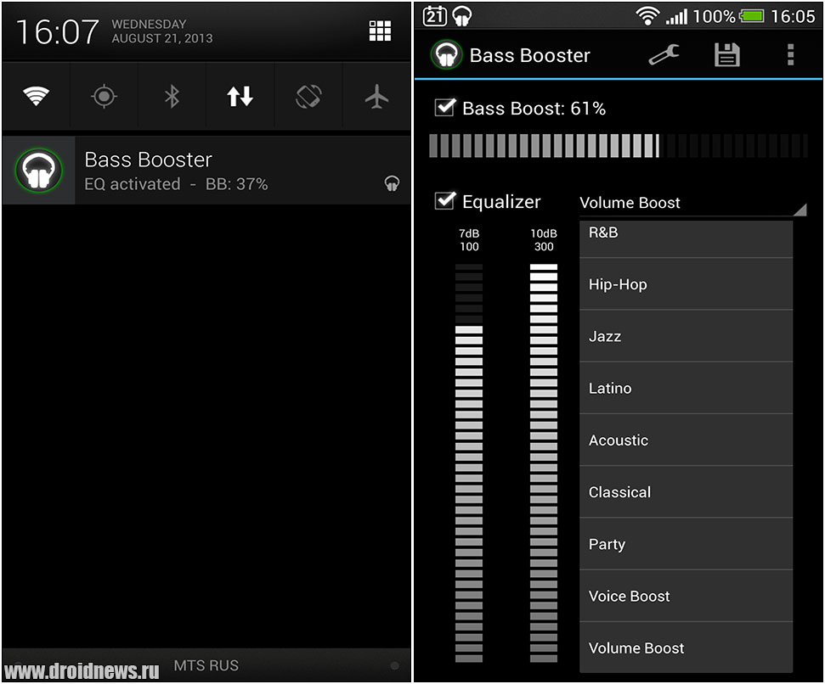Tap calendar 21 status bar icon
The image size is (825, 684).
(435, 16)
